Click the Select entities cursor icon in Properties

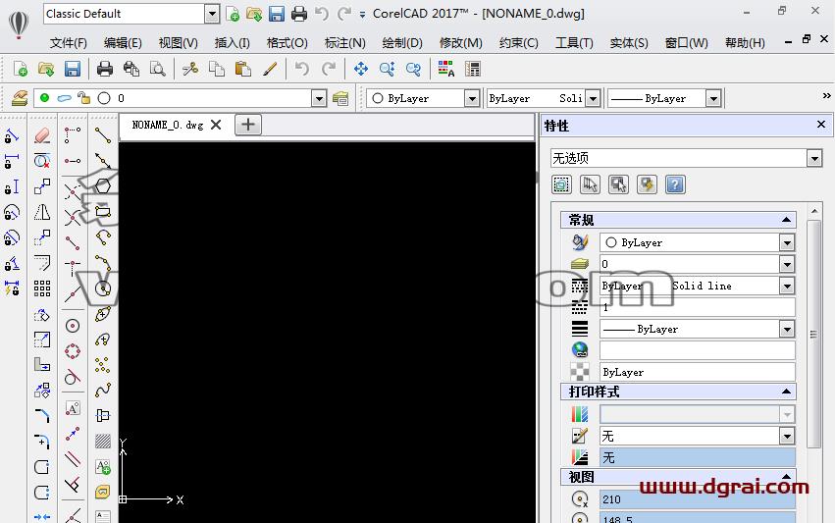[590, 184]
